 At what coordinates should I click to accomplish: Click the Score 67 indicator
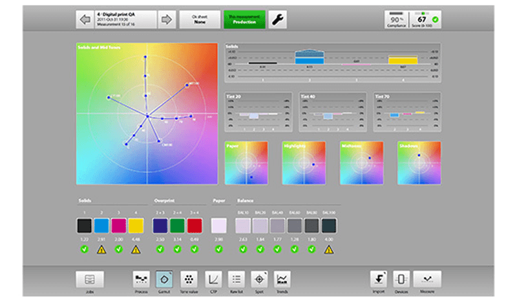click(425, 20)
